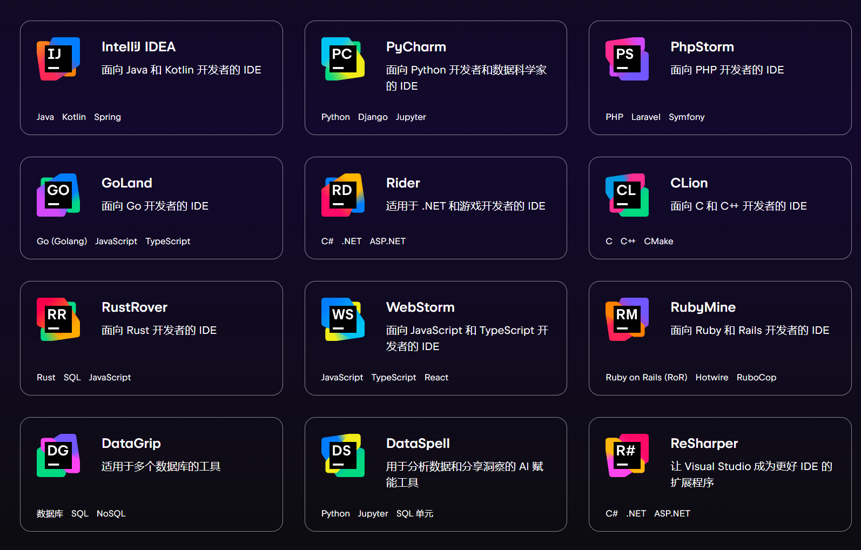
Task: Click the PyCharm PC logo icon
Action: pos(342,59)
